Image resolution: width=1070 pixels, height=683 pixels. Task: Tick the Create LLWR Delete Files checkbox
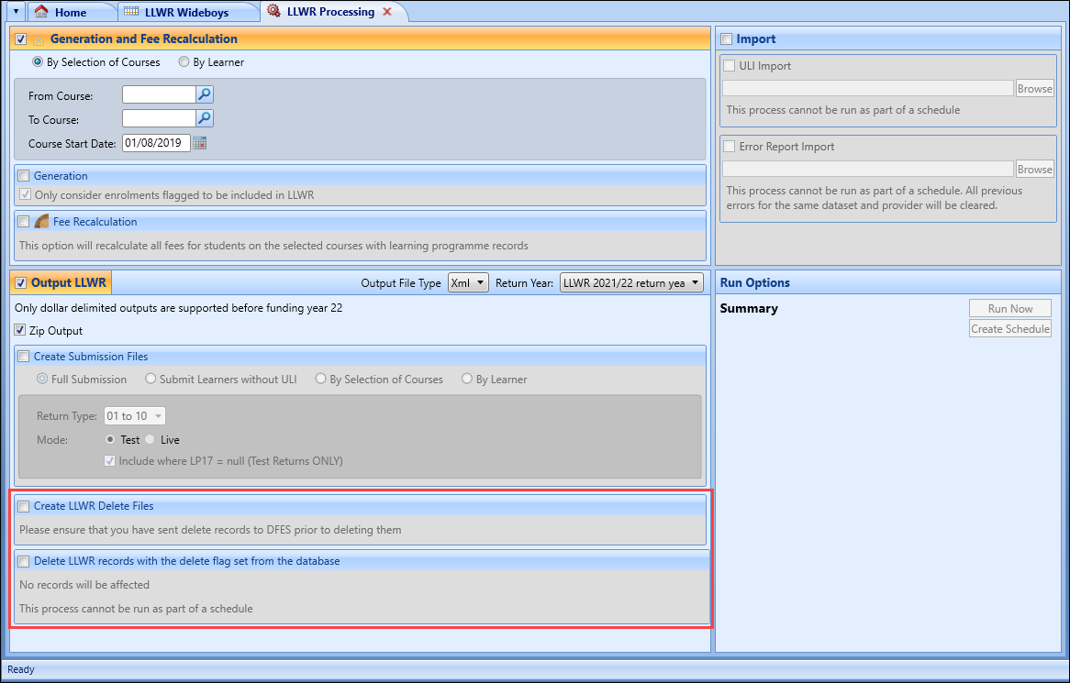pos(24,506)
